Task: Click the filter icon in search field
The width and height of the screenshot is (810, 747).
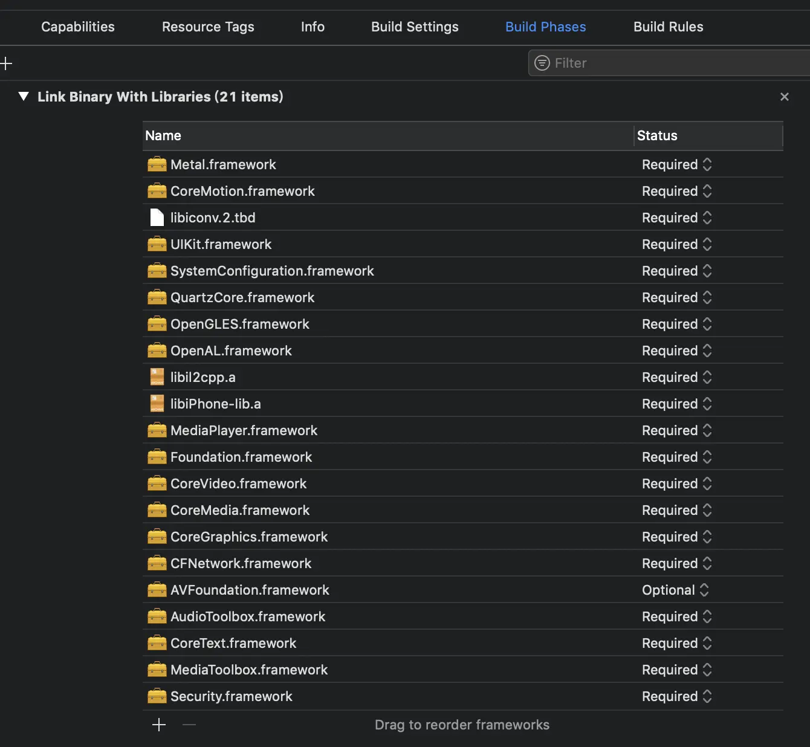Action: (x=542, y=63)
